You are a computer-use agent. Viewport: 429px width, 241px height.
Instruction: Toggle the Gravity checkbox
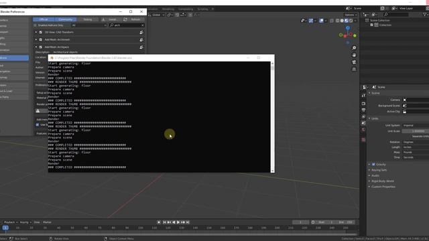point(373,165)
